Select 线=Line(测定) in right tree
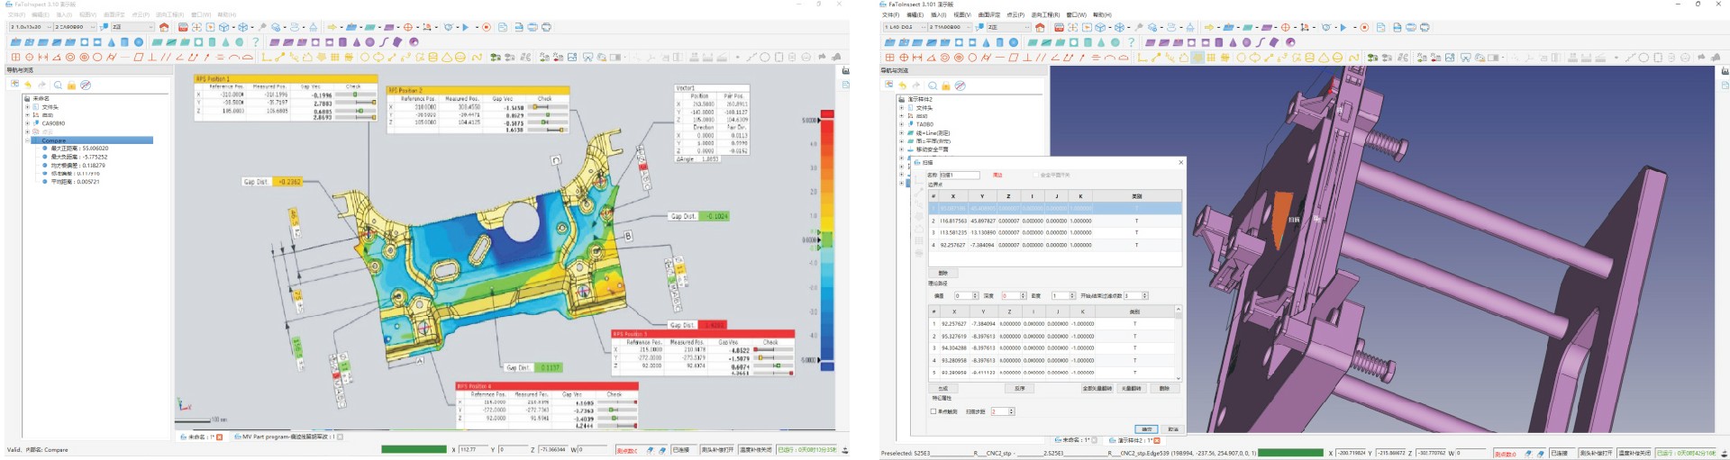The width and height of the screenshot is (1730, 460). [x=933, y=132]
